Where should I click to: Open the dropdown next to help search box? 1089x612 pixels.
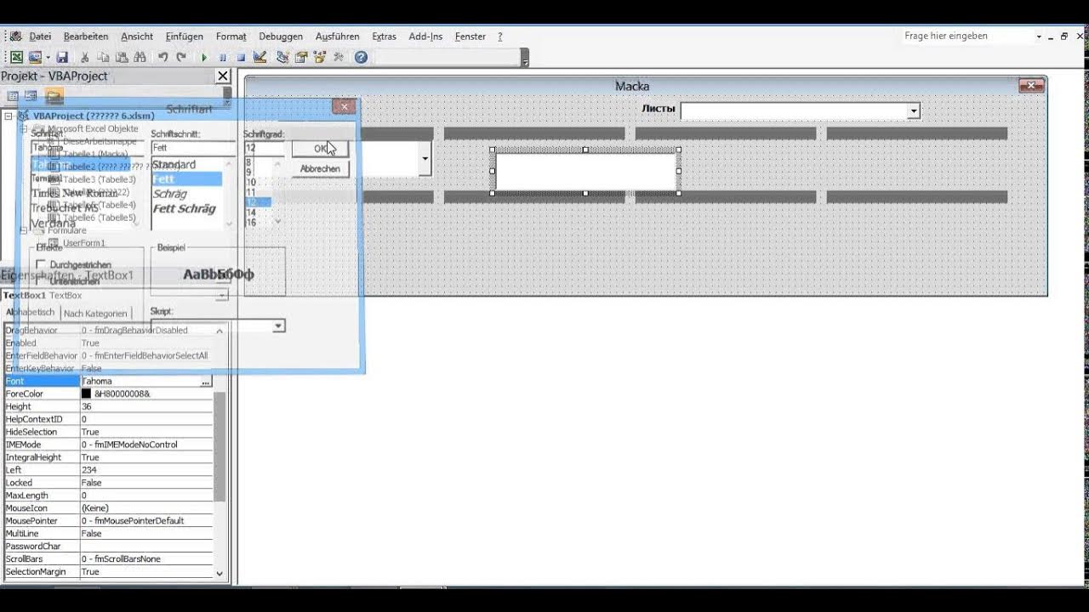click(1039, 37)
